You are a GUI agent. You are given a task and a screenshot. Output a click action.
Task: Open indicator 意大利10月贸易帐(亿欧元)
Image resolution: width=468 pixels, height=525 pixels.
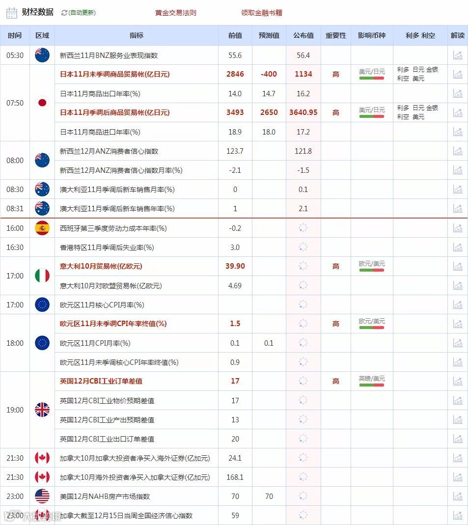tap(101, 266)
